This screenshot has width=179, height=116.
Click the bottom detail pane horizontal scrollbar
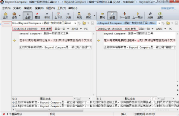[x=50, y=110]
